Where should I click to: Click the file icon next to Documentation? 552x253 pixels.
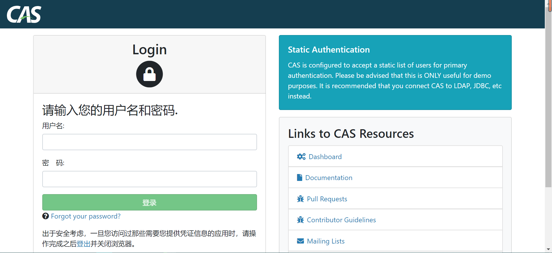tap(300, 177)
